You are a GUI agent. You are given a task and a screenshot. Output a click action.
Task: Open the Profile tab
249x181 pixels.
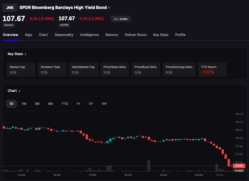(180, 35)
